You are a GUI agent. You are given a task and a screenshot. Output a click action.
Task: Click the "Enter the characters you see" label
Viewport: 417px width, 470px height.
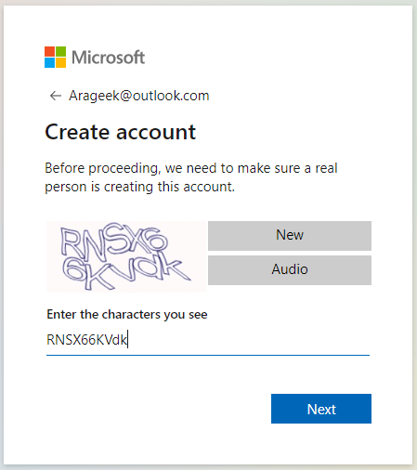[x=127, y=315]
